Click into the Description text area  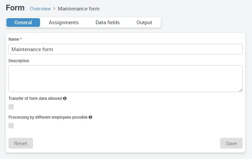click(x=125, y=79)
